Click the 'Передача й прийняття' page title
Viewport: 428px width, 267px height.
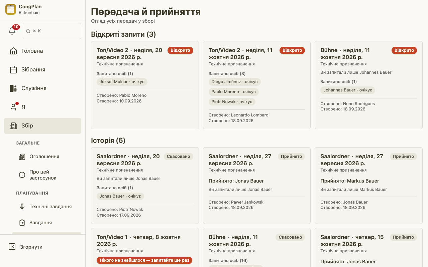coord(146,12)
